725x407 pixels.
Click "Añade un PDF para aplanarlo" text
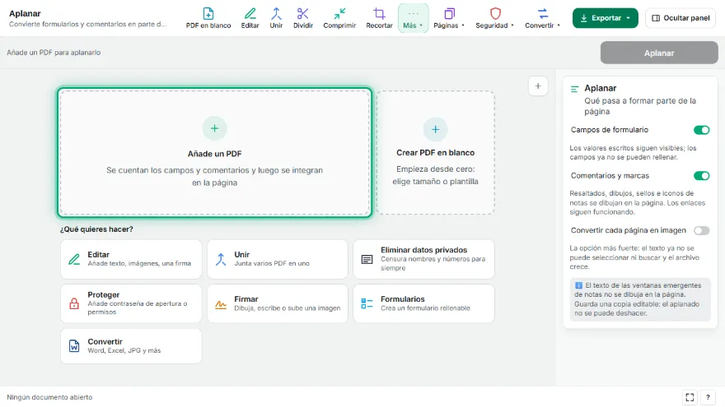point(54,53)
